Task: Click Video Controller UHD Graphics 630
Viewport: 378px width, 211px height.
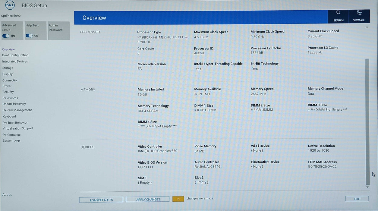Action: coord(158,151)
